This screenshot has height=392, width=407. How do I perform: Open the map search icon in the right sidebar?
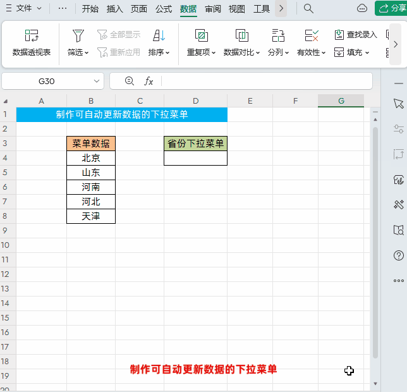pos(398,230)
